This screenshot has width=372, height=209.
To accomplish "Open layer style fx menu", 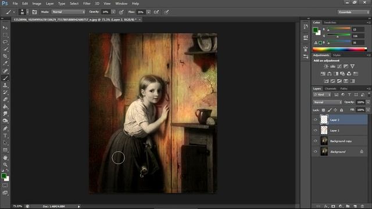I will (326, 207).
